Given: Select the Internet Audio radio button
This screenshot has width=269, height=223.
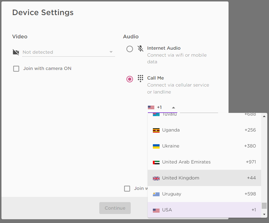Looking at the screenshot, I should tap(130, 49).
